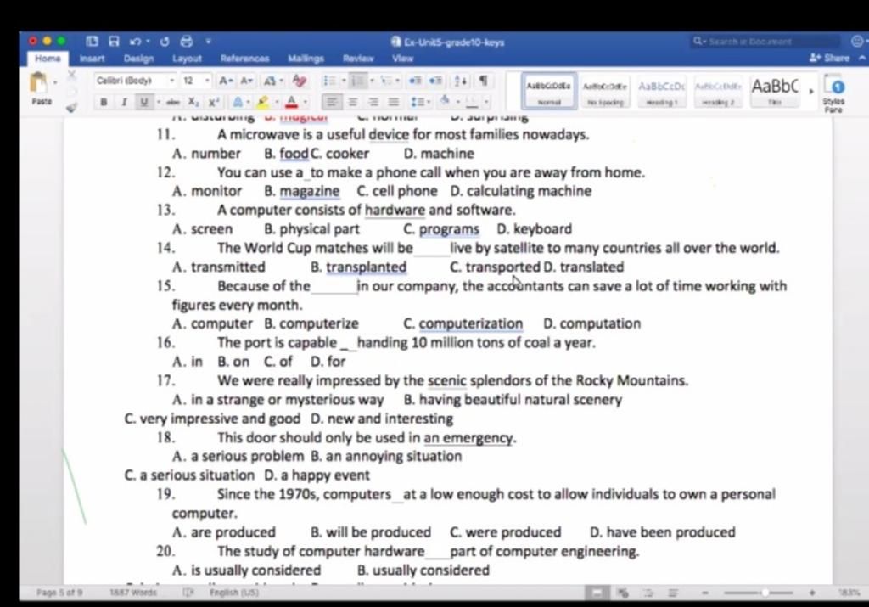Apply Superscript X2 formatting
869x607 pixels.
coord(214,102)
